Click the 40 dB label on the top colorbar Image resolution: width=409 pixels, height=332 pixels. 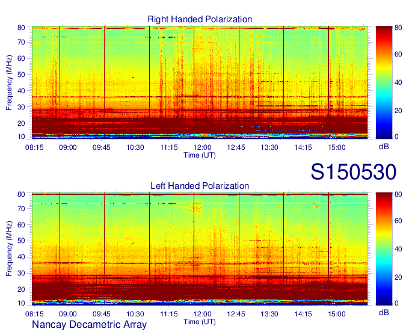(x=398, y=82)
